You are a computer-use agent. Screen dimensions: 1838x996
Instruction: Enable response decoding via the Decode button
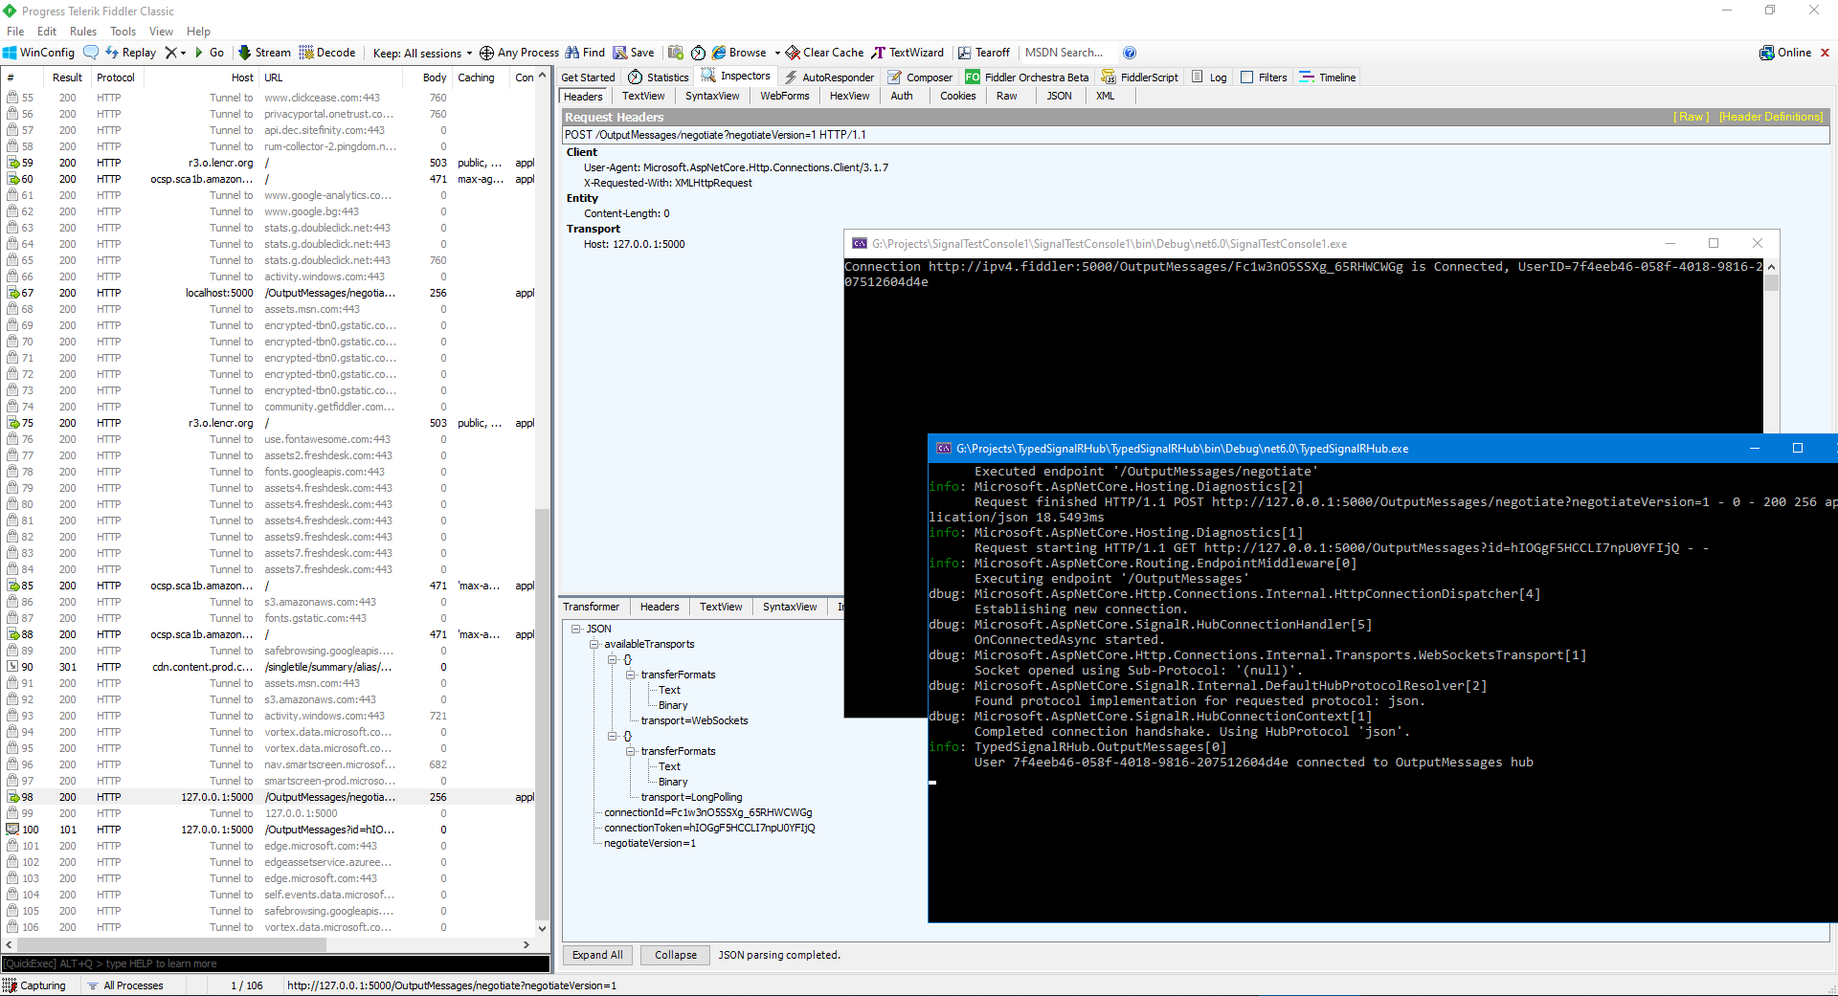[327, 53]
